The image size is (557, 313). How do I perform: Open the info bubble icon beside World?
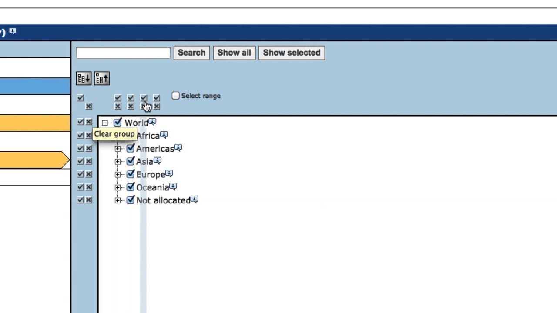[152, 122]
